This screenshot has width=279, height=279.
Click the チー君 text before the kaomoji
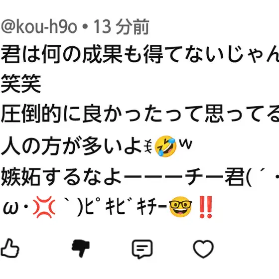[x=214, y=176]
